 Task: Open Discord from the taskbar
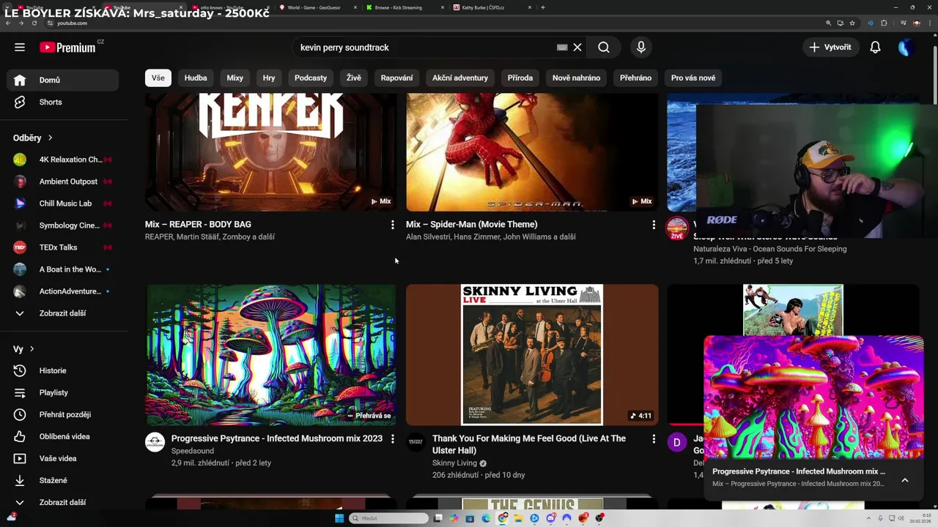point(550,518)
